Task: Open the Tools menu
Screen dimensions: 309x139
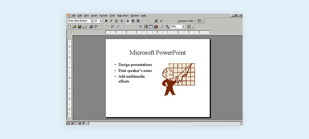Action: [x=112, y=16]
